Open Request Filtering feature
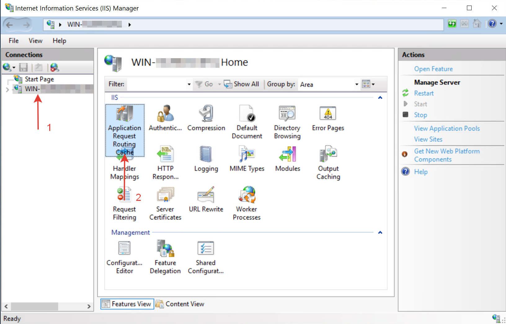 point(125,203)
